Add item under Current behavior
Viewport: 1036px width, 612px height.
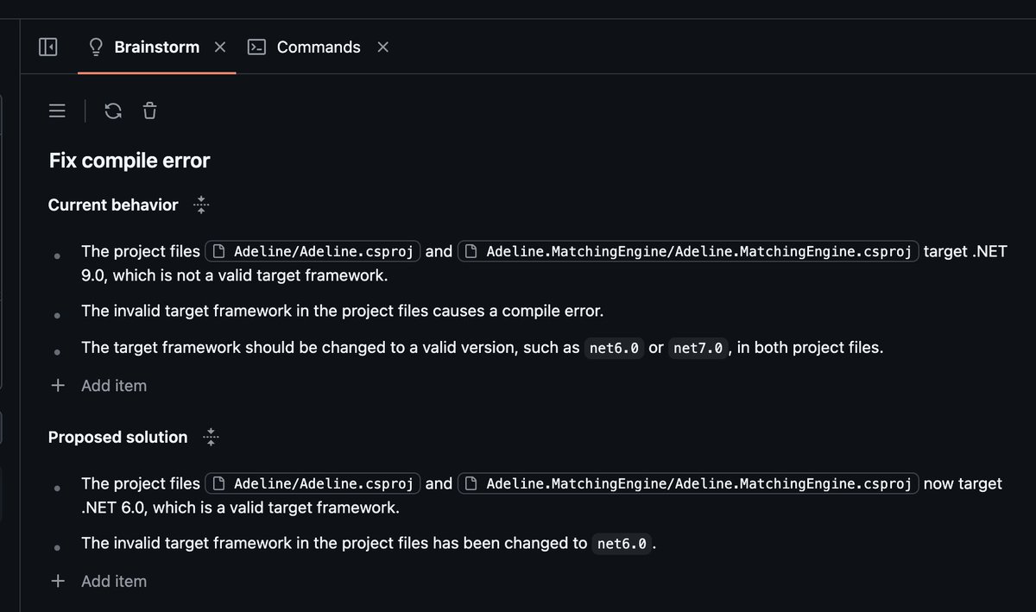(x=98, y=386)
